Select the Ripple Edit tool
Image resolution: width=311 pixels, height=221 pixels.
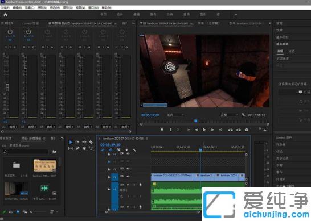pyautogui.click(x=84, y=142)
